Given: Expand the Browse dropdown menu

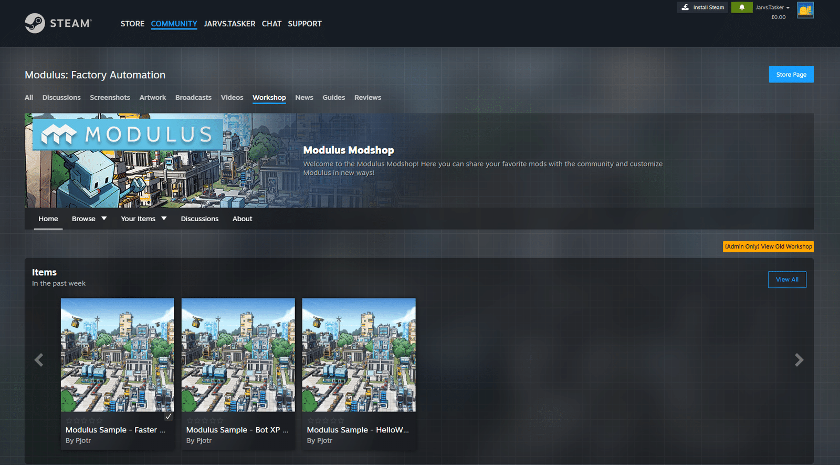Looking at the screenshot, I should click(x=89, y=219).
